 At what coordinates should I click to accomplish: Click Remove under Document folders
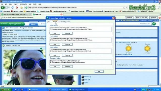(67, 66)
